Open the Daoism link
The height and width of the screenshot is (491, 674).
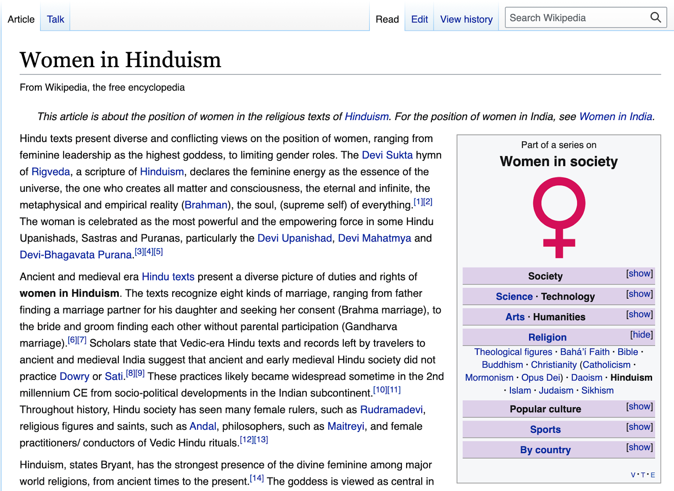pyautogui.click(x=586, y=378)
